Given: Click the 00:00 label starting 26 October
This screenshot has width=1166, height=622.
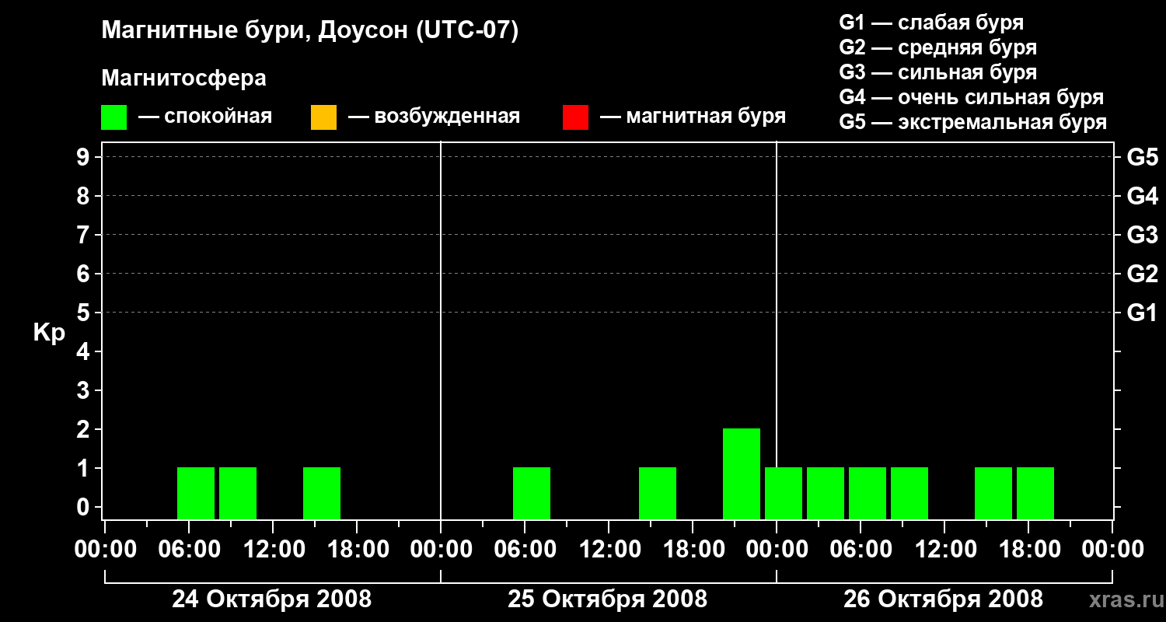Looking at the screenshot, I should [x=777, y=550].
